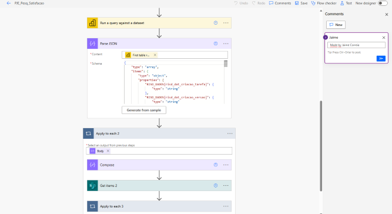Go back using the arrow beside the flow name
The image size is (392, 214).
point(8,4)
